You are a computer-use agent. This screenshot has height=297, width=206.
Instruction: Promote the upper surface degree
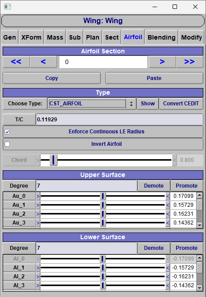tap(187, 186)
